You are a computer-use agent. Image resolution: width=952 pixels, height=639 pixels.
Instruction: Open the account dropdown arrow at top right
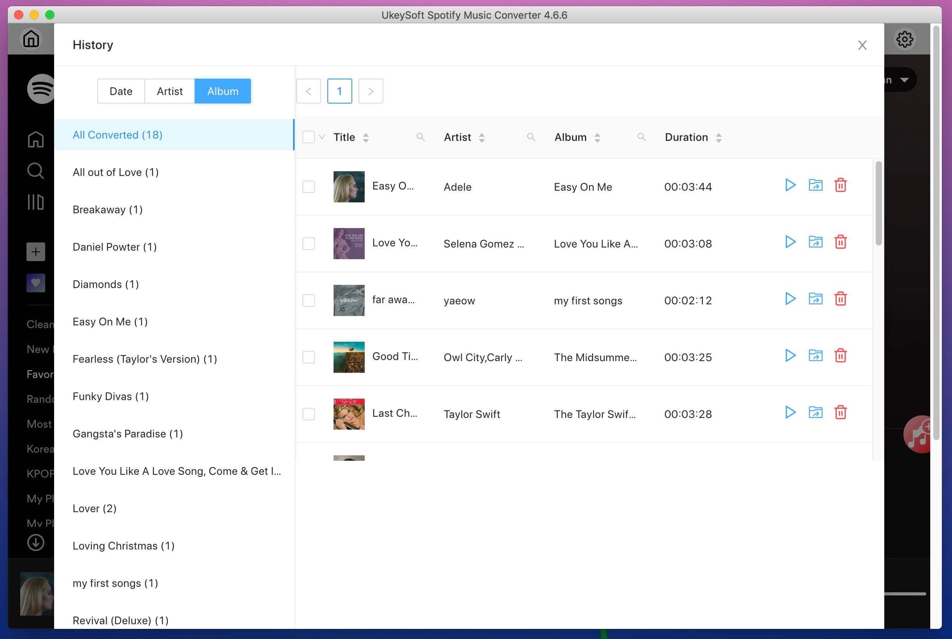coord(904,80)
